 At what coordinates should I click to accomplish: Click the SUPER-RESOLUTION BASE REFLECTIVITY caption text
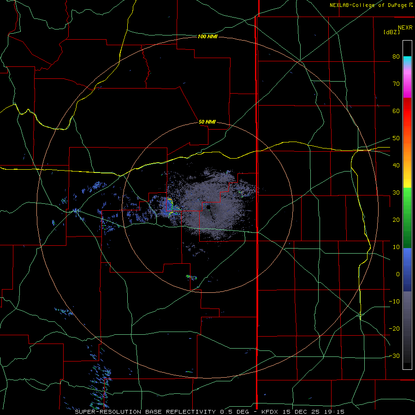click(x=145, y=412)
